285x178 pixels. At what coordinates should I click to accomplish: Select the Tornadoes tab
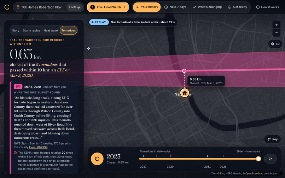point(69,30)
